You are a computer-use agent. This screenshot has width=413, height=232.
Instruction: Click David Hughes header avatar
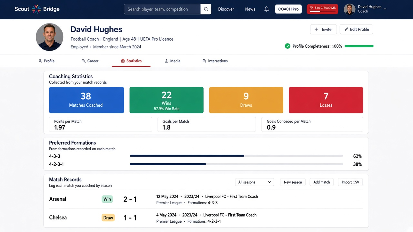point(349,9)
